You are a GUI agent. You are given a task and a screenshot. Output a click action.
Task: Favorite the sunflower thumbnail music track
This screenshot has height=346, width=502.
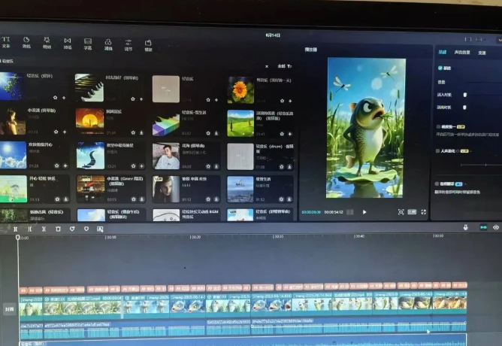tap(282, 101)
